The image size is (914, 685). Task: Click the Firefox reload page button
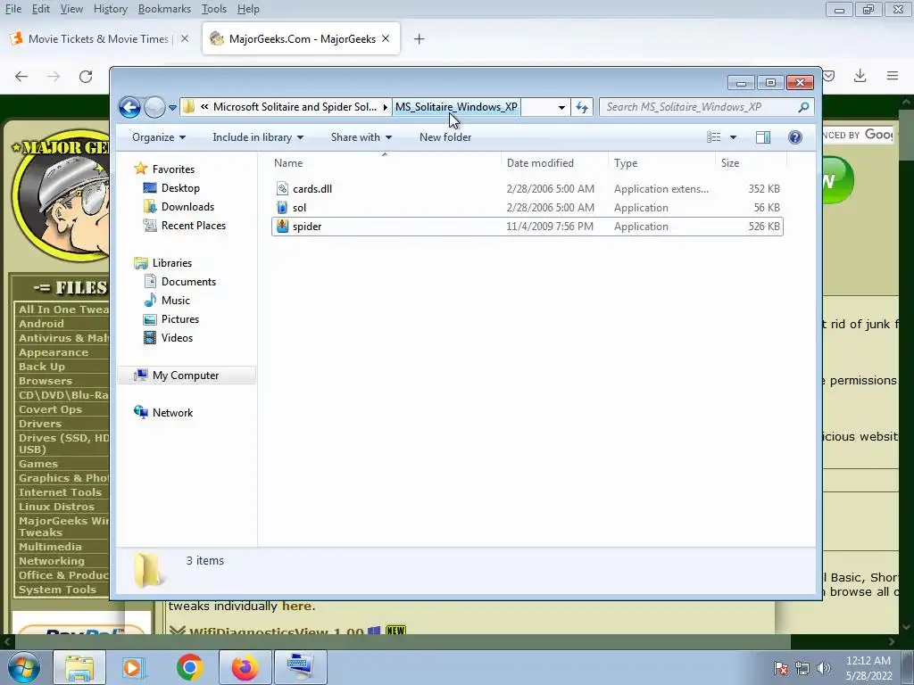tap(86, 77)
